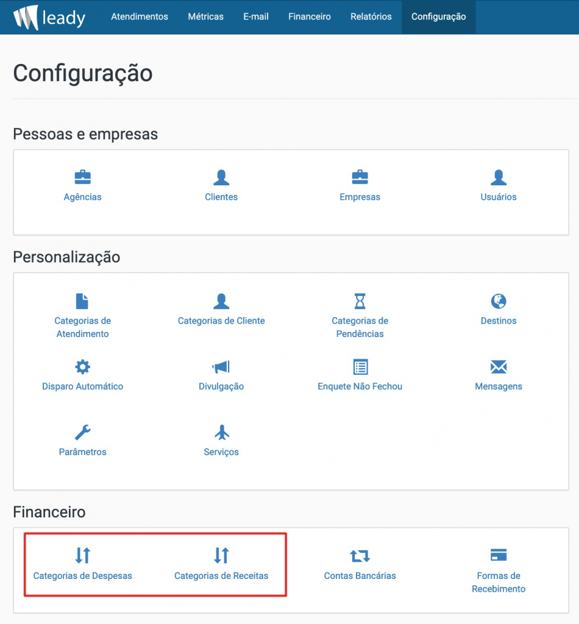
Task: Click the Agências briefcase icon
Action: click(83, 177)
